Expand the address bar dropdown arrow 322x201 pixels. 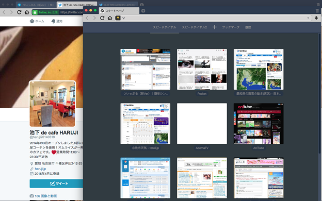[308, 18]
